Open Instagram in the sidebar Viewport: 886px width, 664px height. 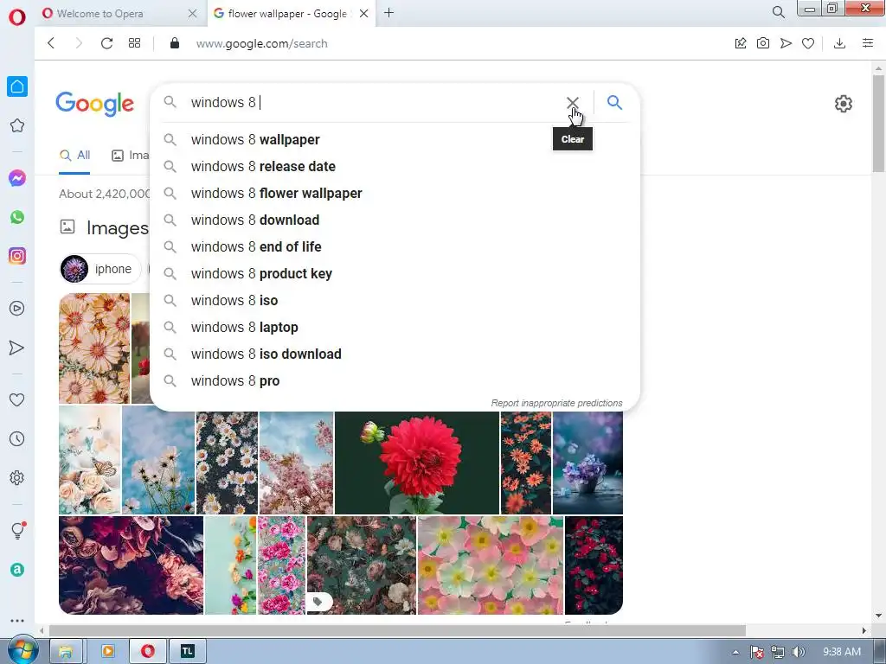pyautogui.click(x=17, y=256)
